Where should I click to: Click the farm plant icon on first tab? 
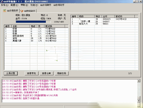[x=5, y=11]
